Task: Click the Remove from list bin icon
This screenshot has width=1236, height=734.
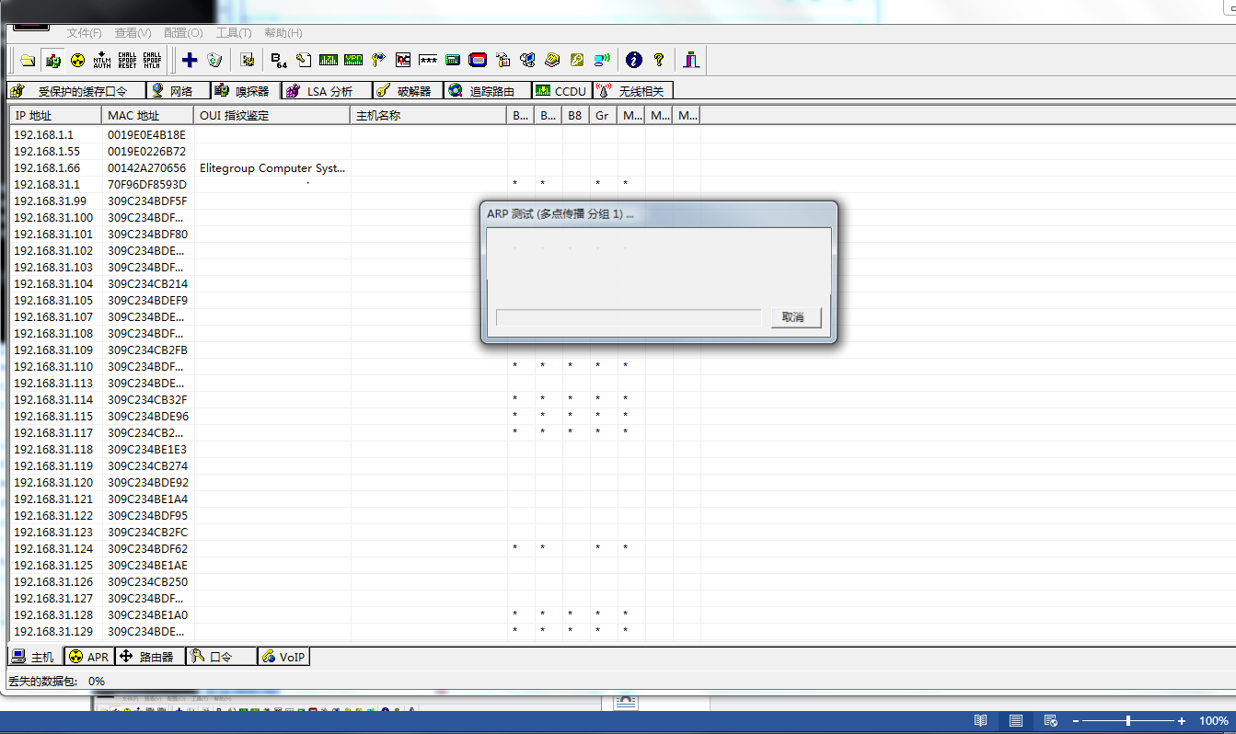Action: point(214,60)
